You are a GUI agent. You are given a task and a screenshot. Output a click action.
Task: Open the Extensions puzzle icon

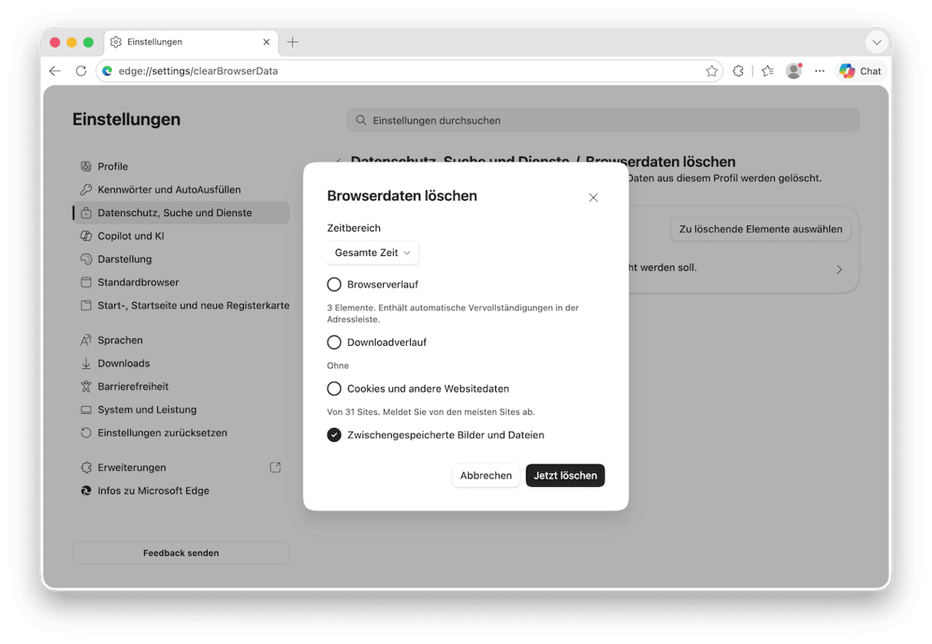tap(738, 71)
